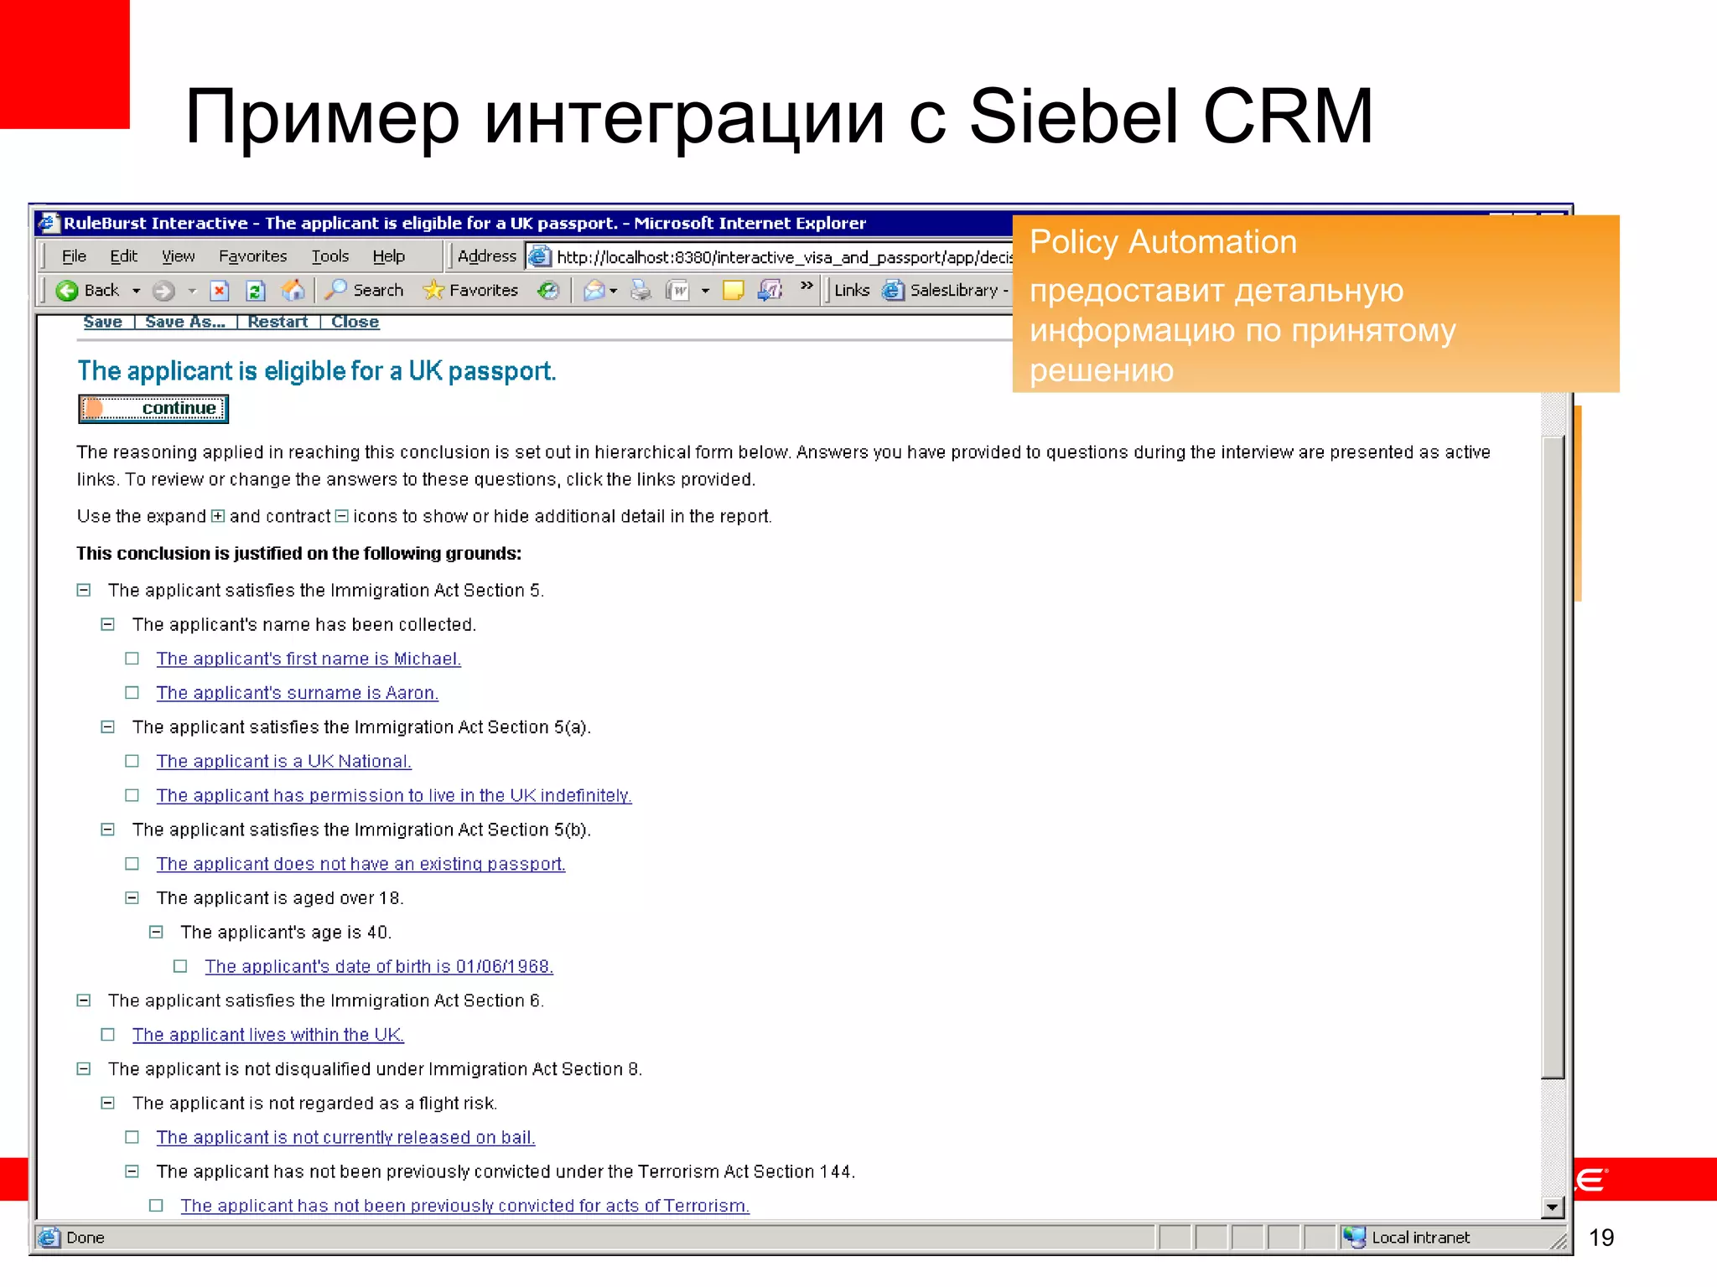1717x1287 pixels.
Task: Open applicant lives within the UK link
Action: point(268,1035)
